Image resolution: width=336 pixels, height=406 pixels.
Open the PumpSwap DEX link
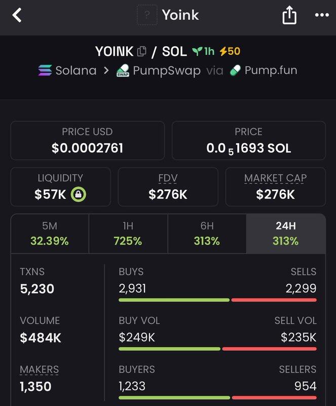167,71
